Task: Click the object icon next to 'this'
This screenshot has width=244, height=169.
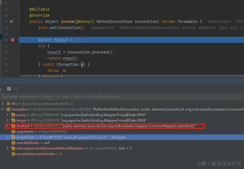Action: click(8, 104)
